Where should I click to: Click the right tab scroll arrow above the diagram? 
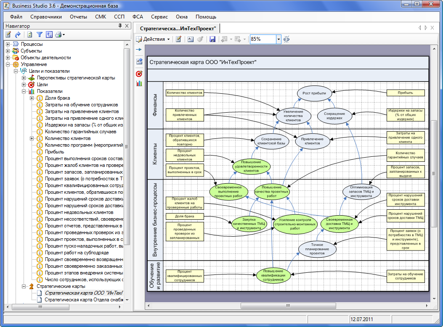pyautogui.click(x=426, y=28)
